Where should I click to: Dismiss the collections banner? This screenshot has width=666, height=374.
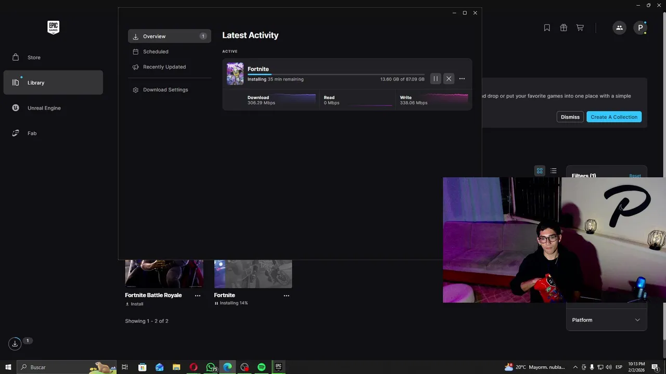[570, 117]
